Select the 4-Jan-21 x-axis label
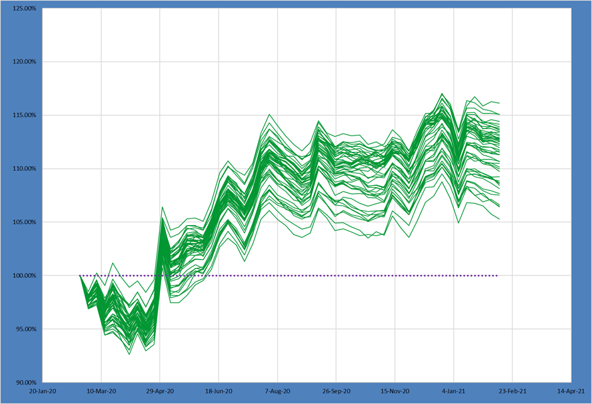This screenshot has width=592, height=404. [454, 391]
